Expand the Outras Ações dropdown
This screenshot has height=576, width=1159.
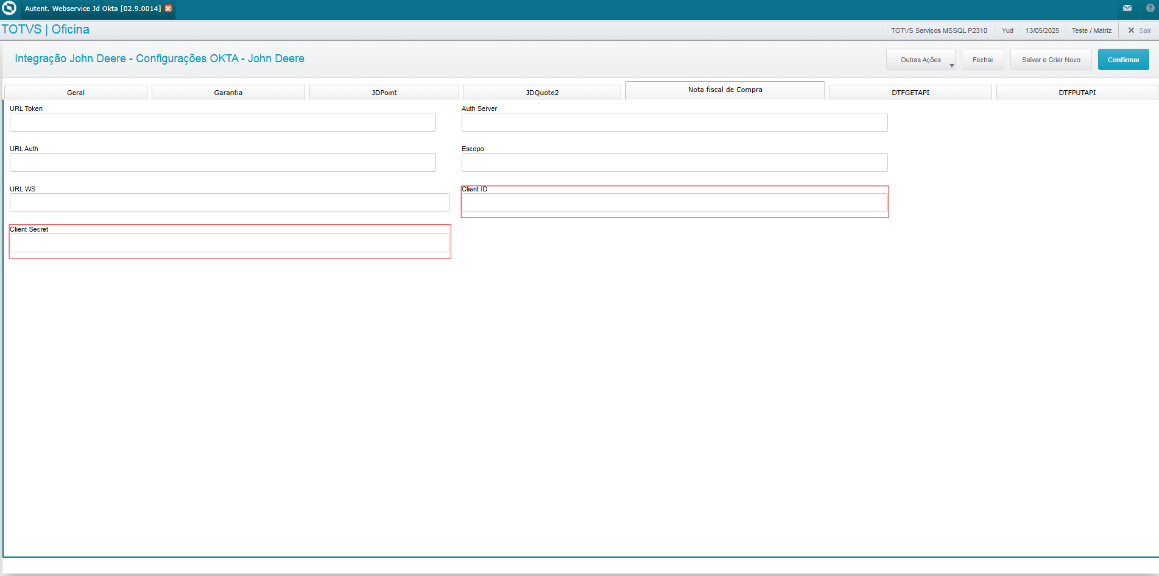coord(921,60)
